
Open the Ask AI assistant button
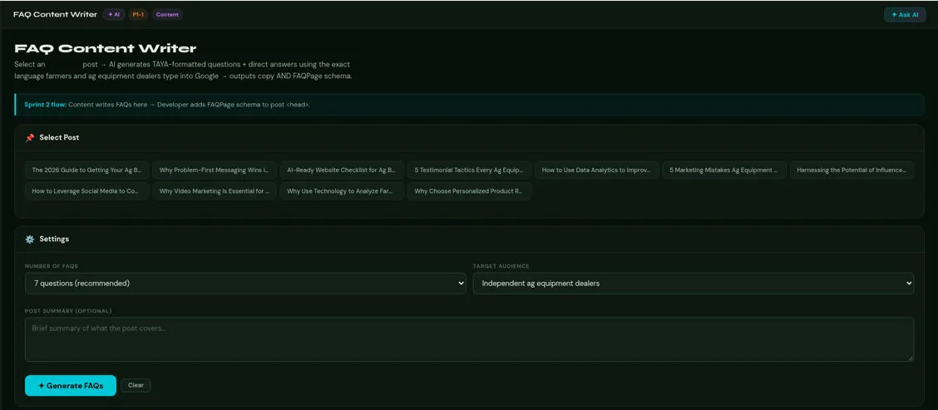tap(905, 15)
